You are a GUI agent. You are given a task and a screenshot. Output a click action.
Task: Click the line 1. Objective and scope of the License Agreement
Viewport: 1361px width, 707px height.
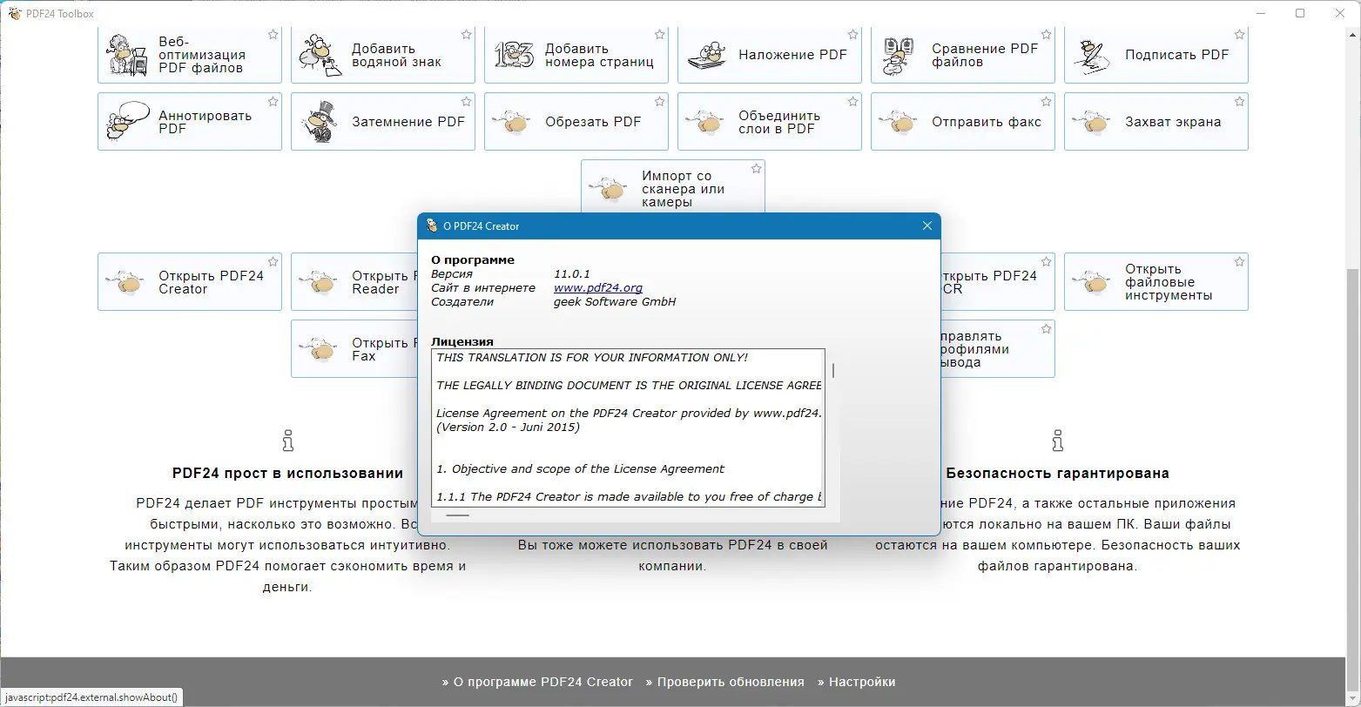(580, 468)
